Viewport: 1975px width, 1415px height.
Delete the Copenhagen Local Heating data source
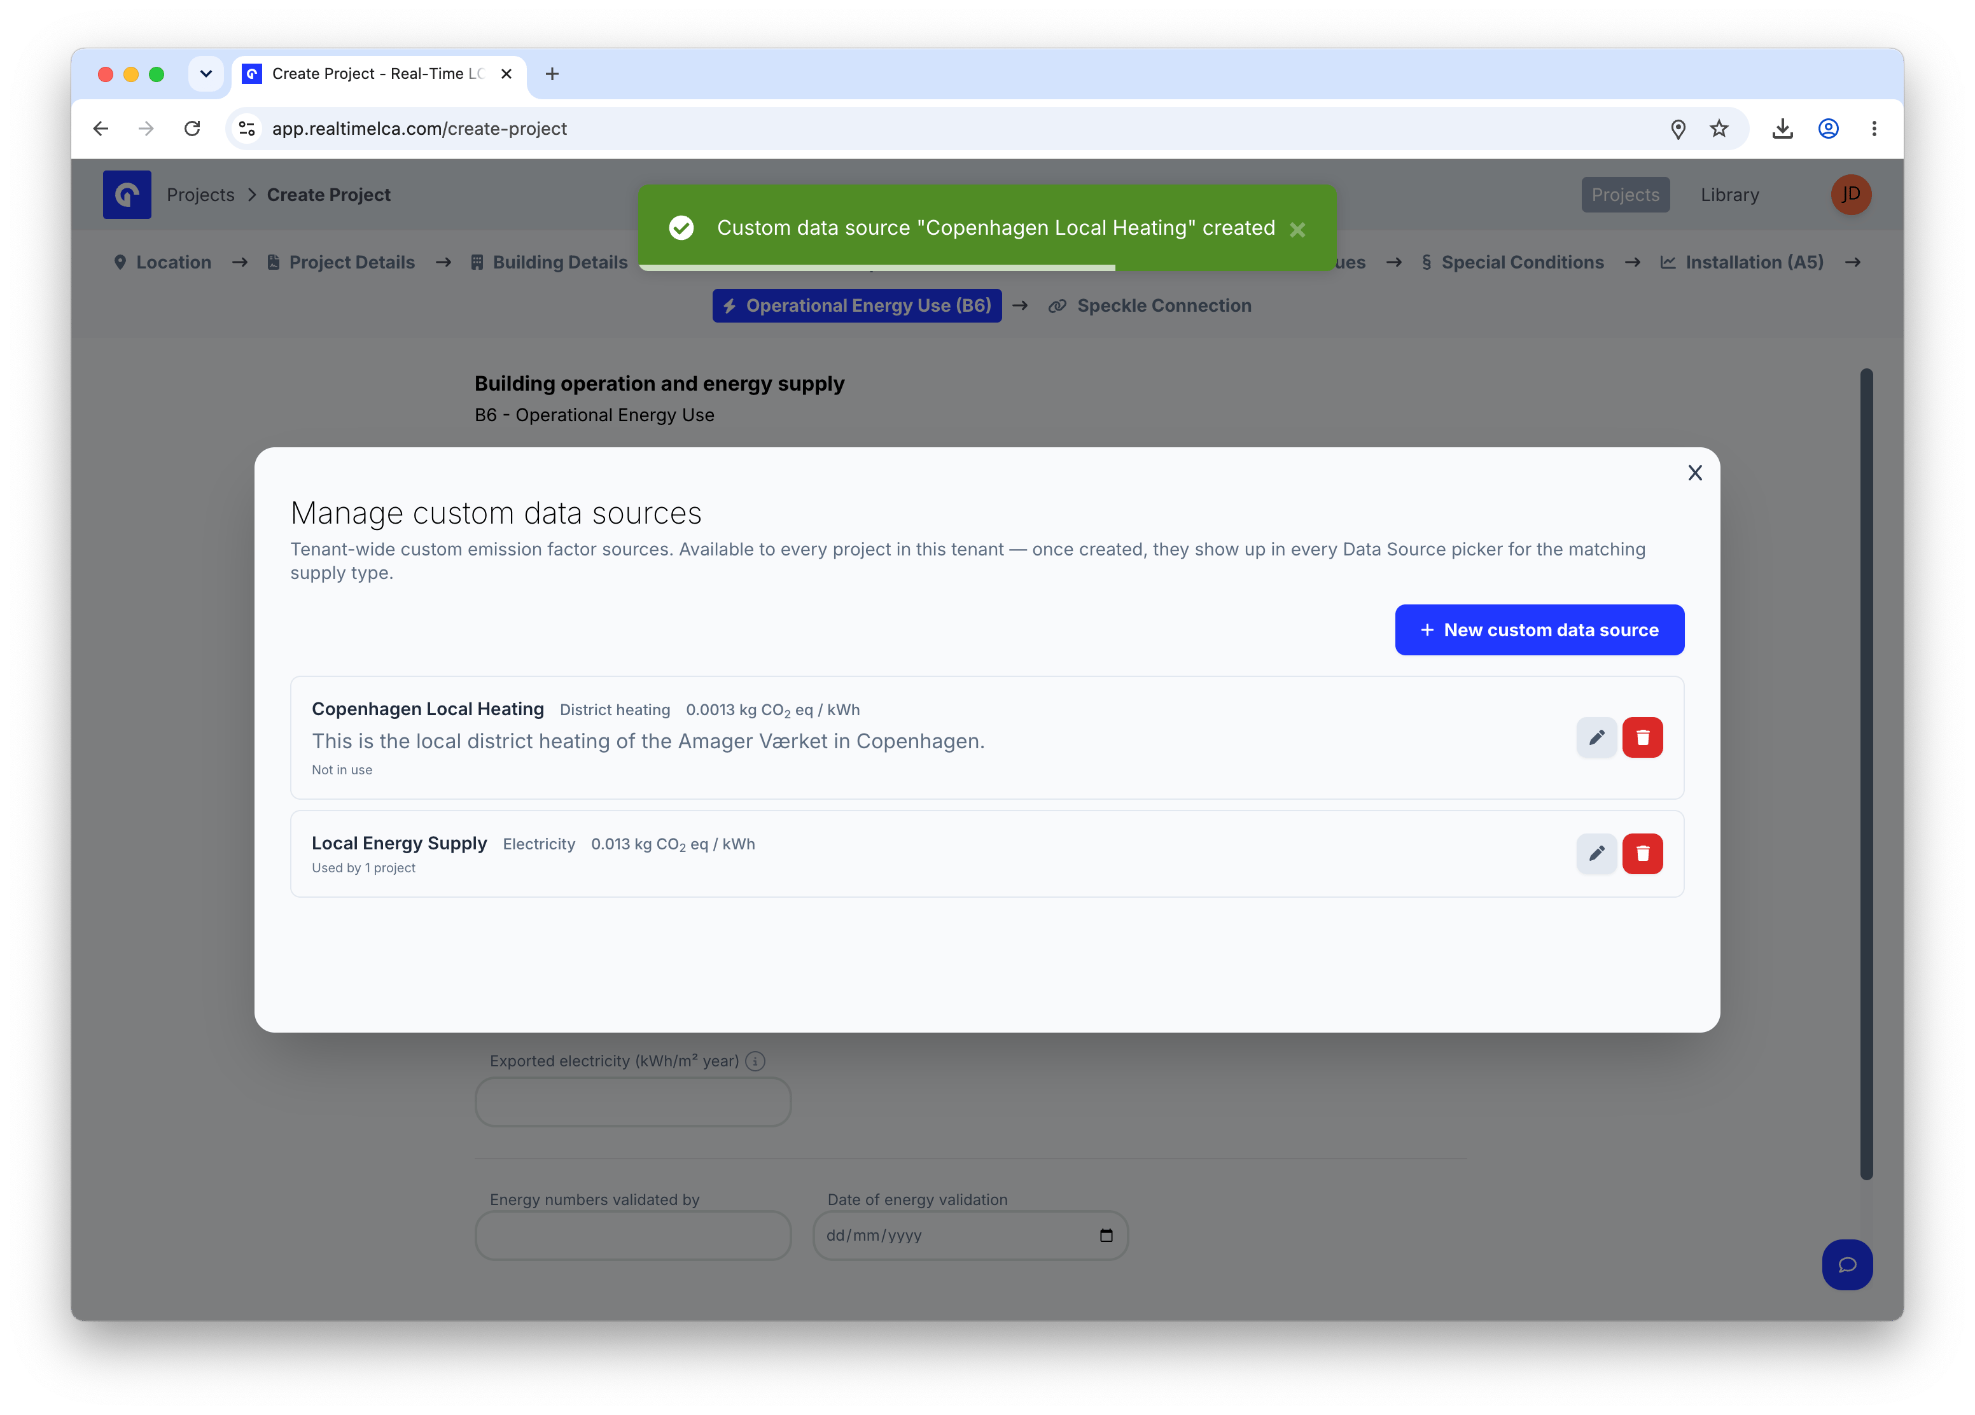pyautogui.click(x=1642, y=737)
